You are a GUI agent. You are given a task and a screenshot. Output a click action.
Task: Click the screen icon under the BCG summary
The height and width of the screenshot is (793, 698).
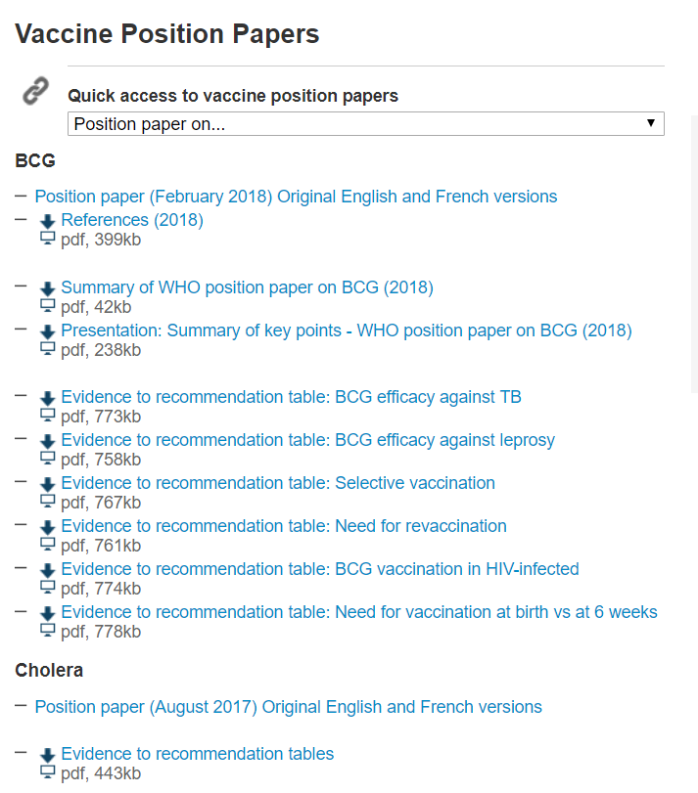46,306
